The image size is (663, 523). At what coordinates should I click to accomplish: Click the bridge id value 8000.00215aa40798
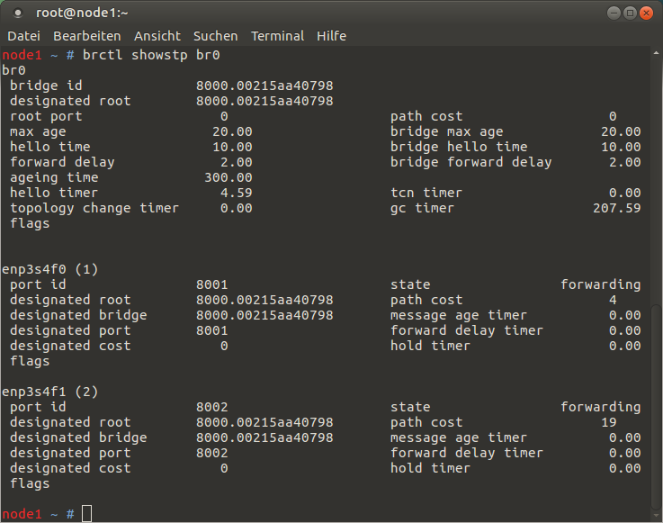click(x=264, y=86)
